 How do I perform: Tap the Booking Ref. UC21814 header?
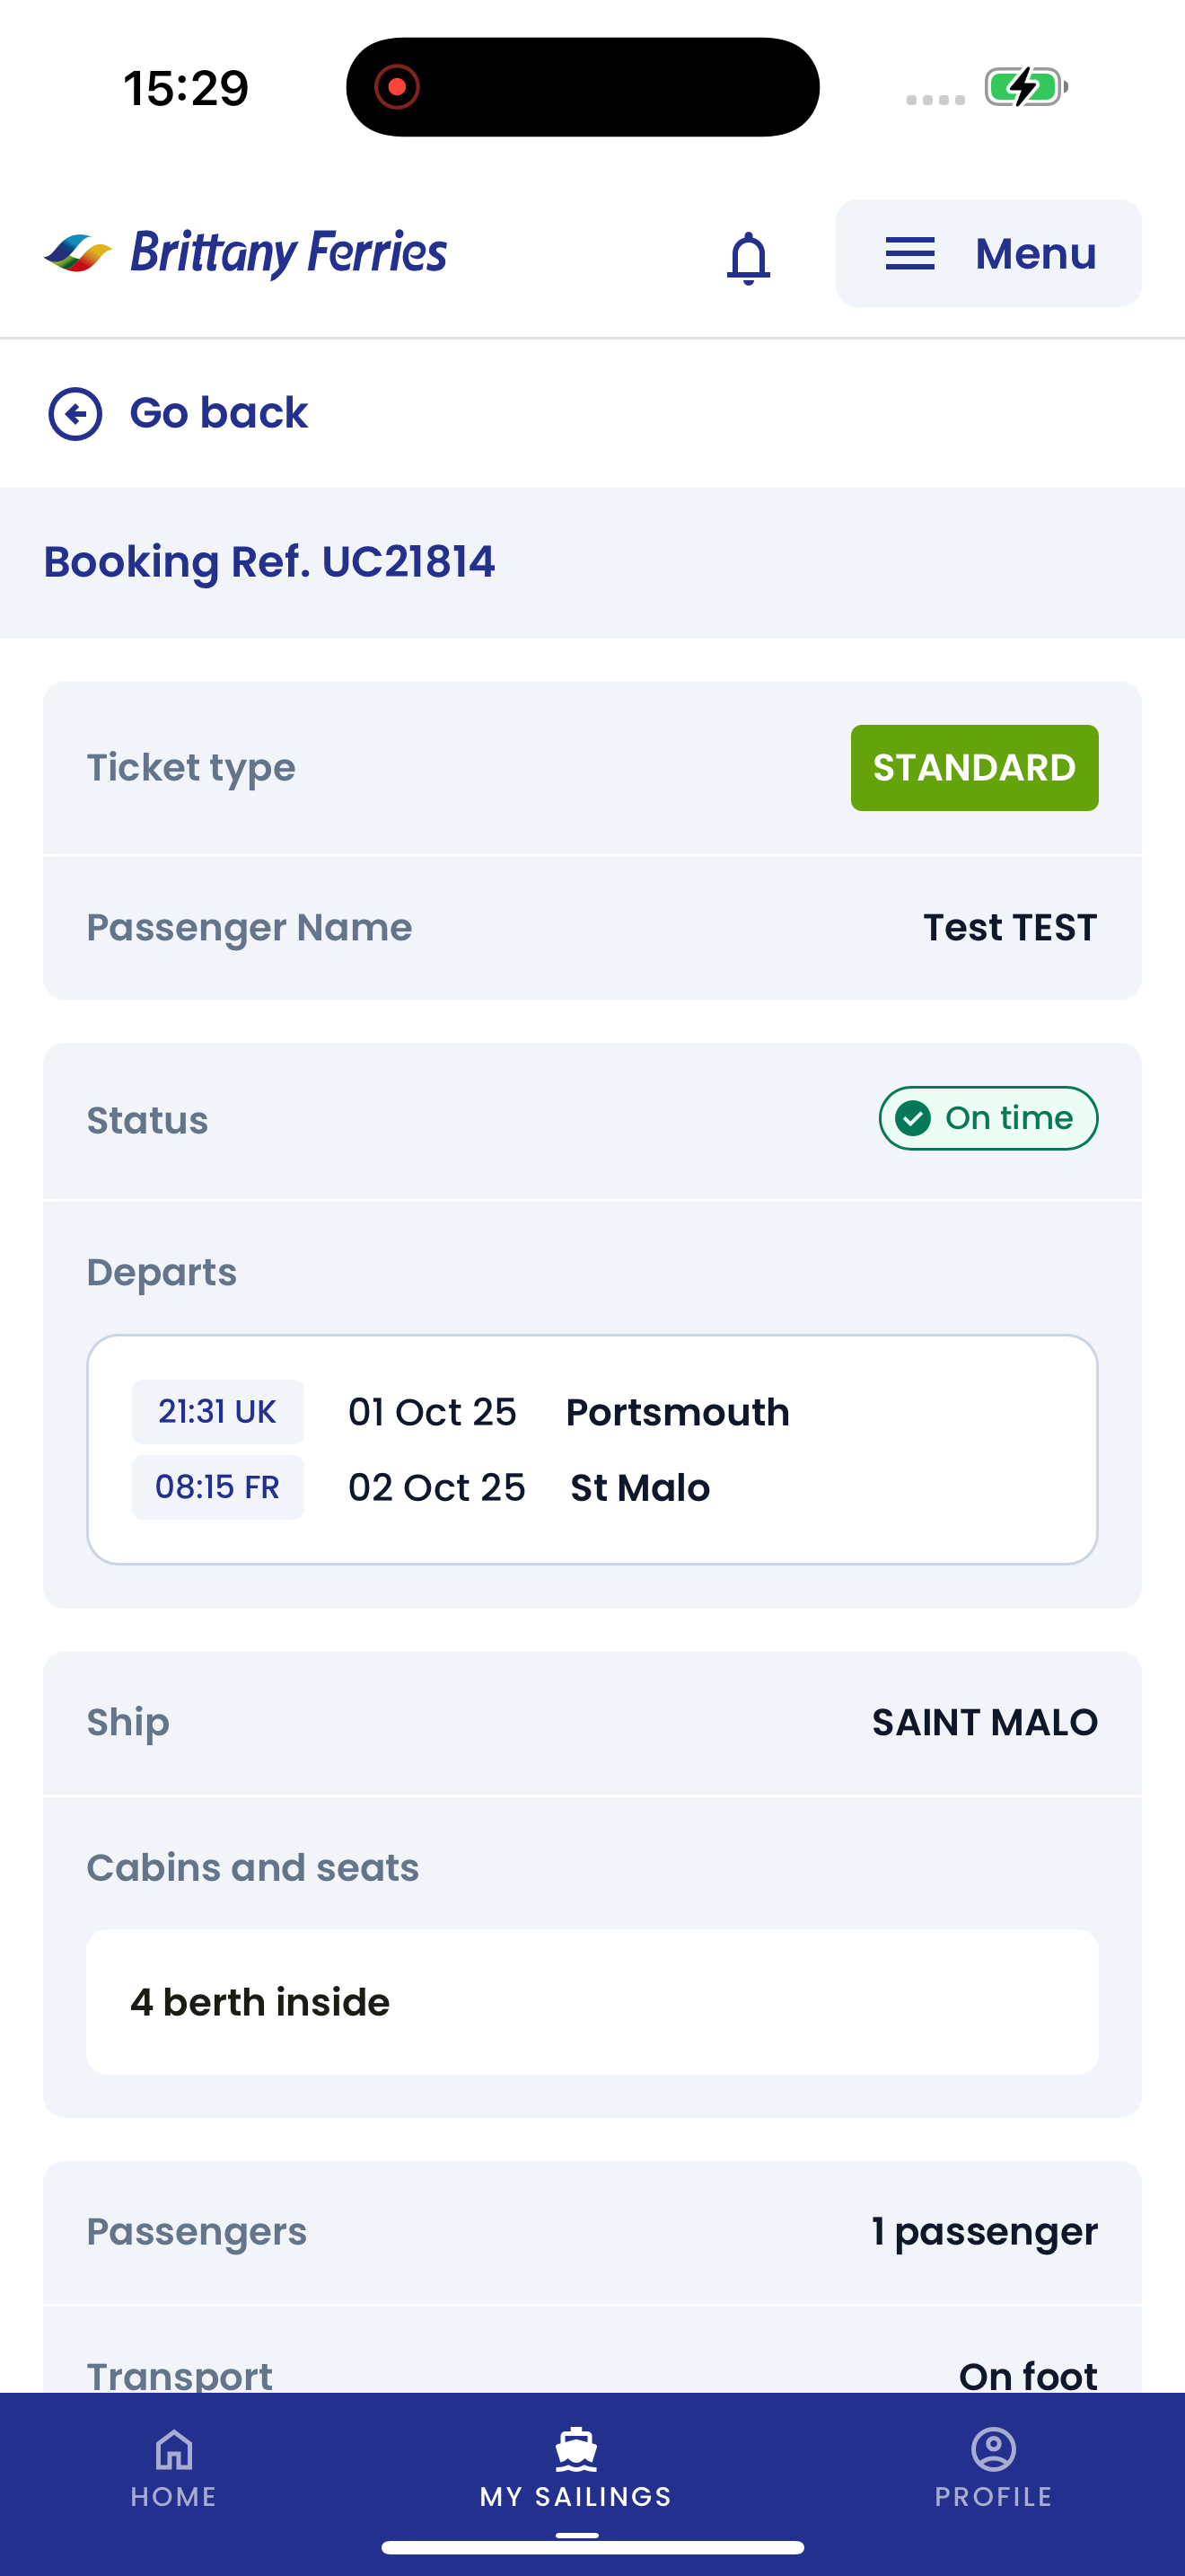(x=268, y=562)
